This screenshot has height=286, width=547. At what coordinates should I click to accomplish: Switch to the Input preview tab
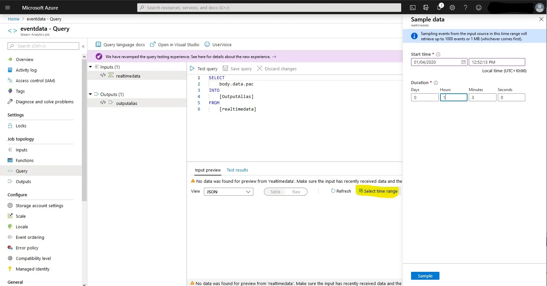click(208, 170)
